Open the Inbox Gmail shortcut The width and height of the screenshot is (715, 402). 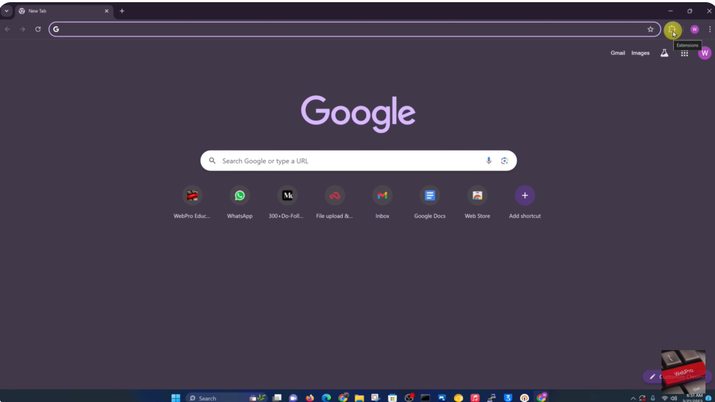point(382,202)
